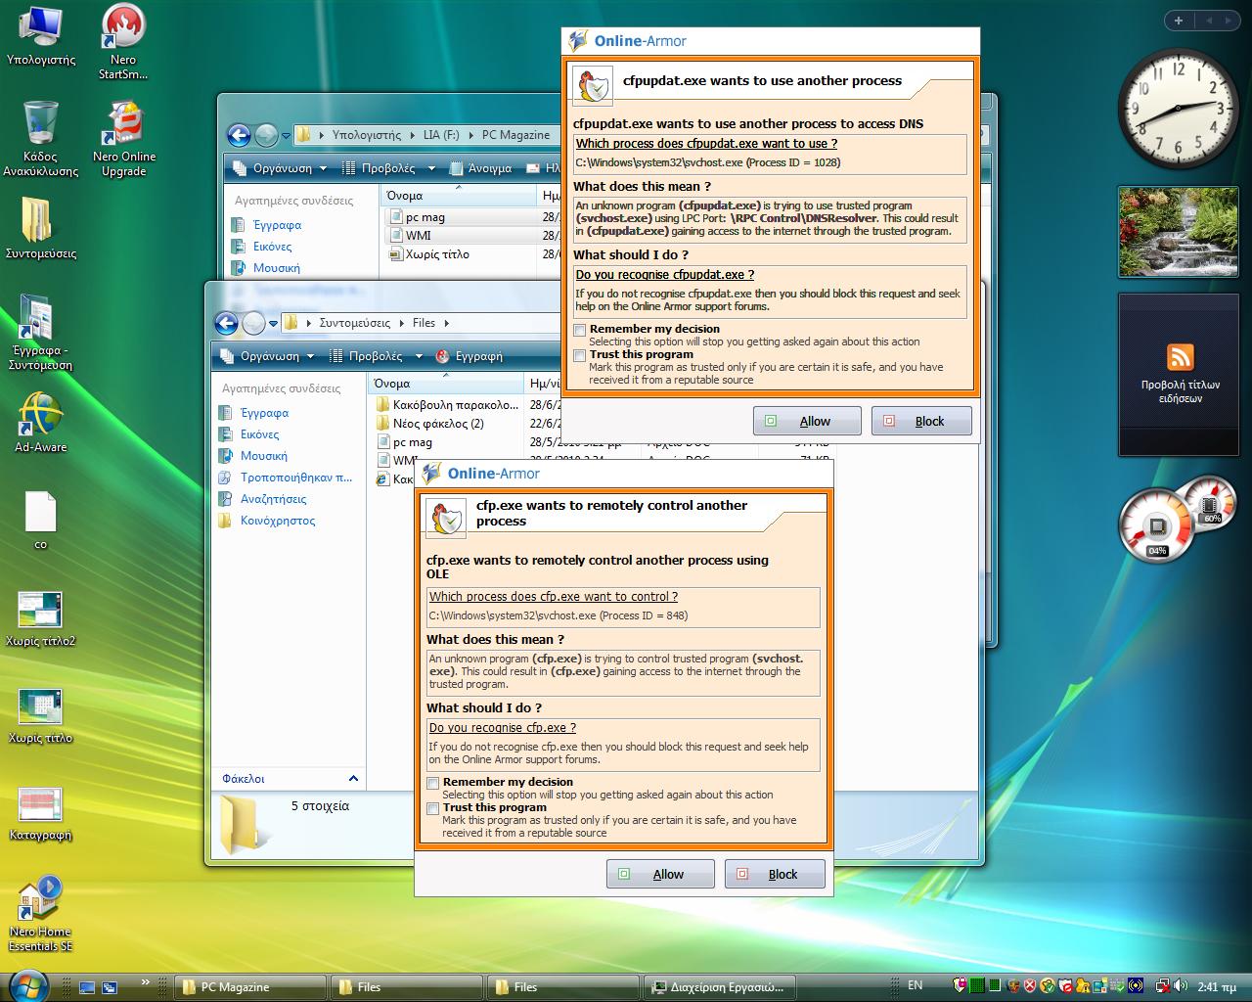
Task: Select the Έγγραφα - Συντόμευση desktop shortcut
Action: 40,331
